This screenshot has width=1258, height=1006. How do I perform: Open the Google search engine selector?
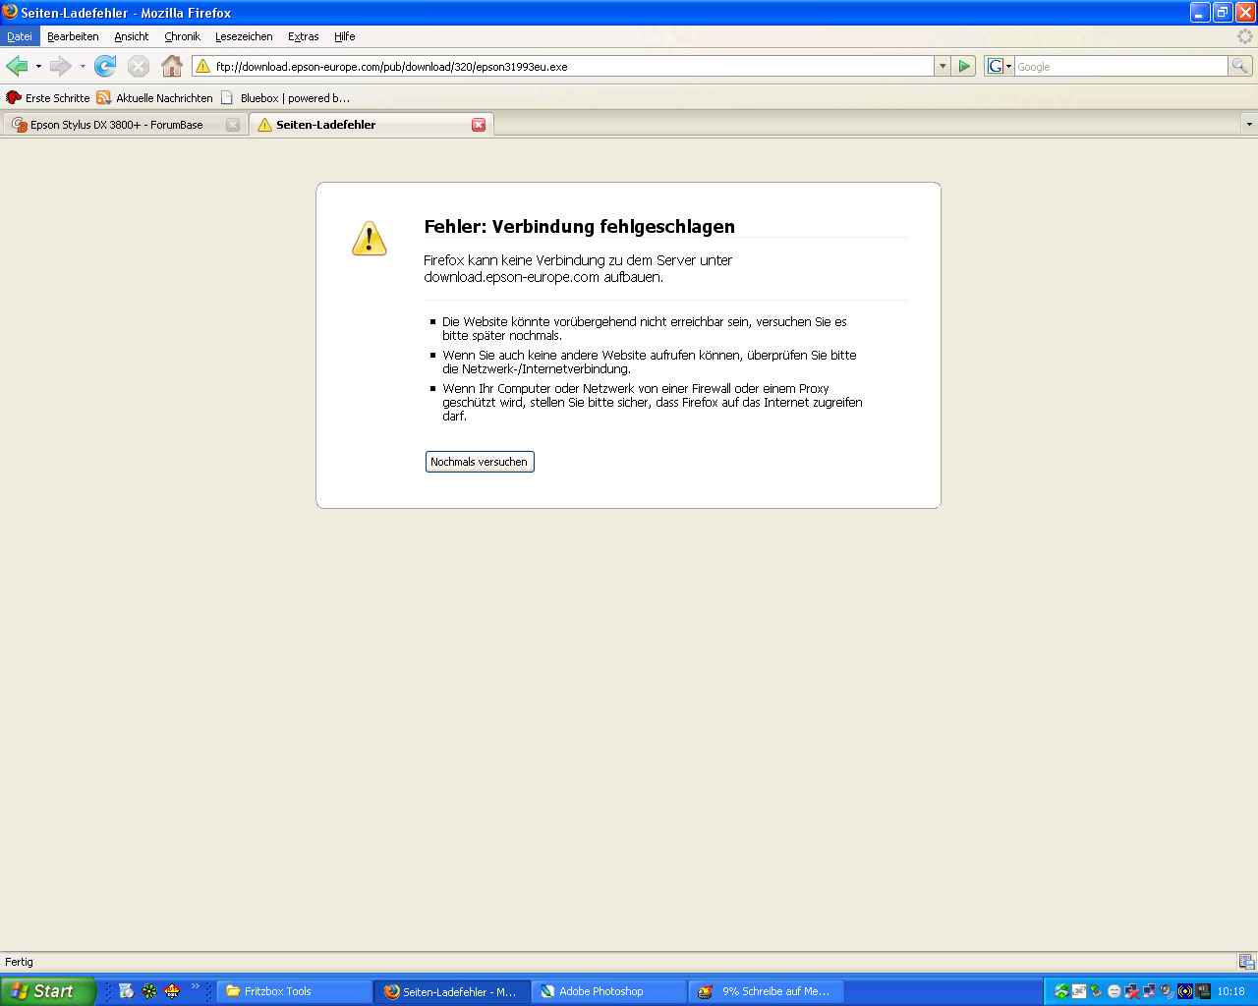[x=1000, y=66]
